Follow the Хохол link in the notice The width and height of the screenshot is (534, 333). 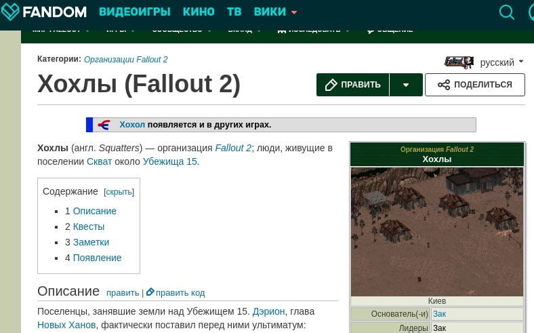pyautogui.click(x=132, y=125)
